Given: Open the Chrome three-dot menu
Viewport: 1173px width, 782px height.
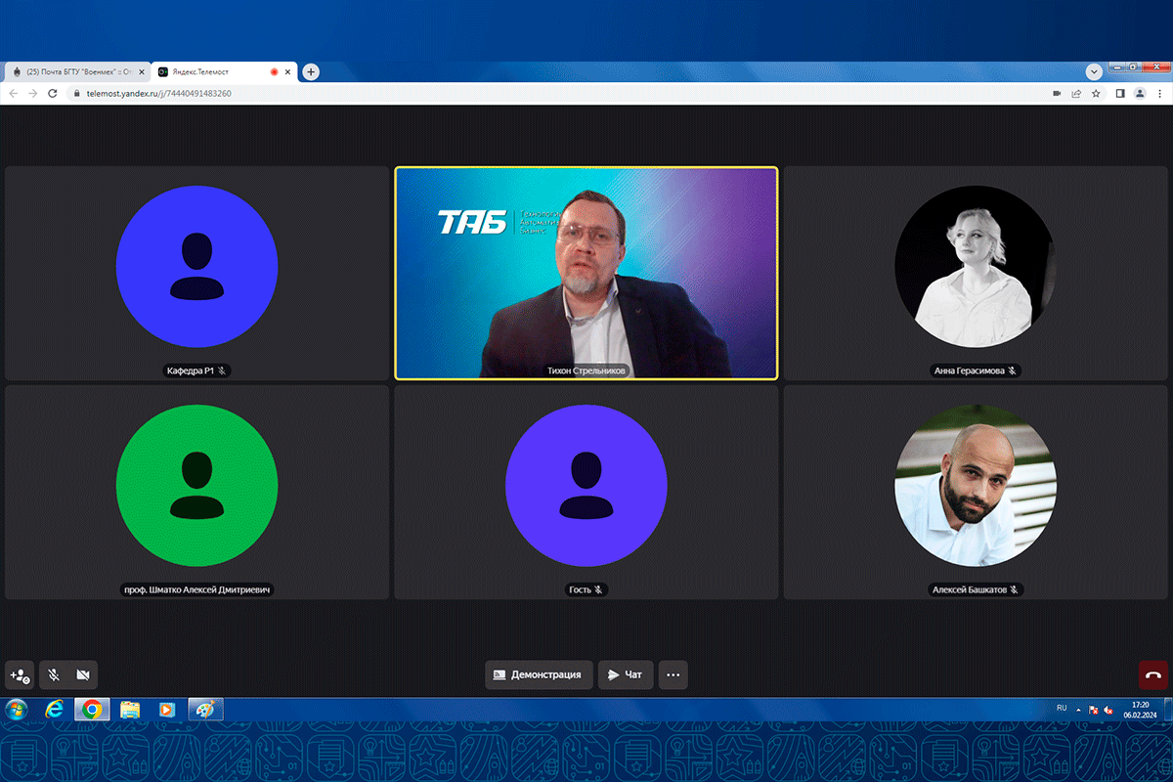Looking at the screenshot, I should 1159,94.
